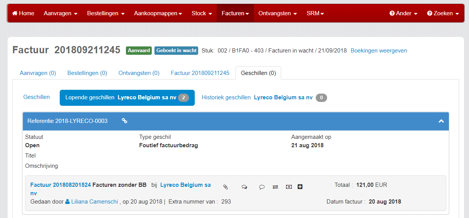Show Lopende geschillen Lyreco Belgium
469x218 pixels.
pyautogui.click(x=127, y=98)
